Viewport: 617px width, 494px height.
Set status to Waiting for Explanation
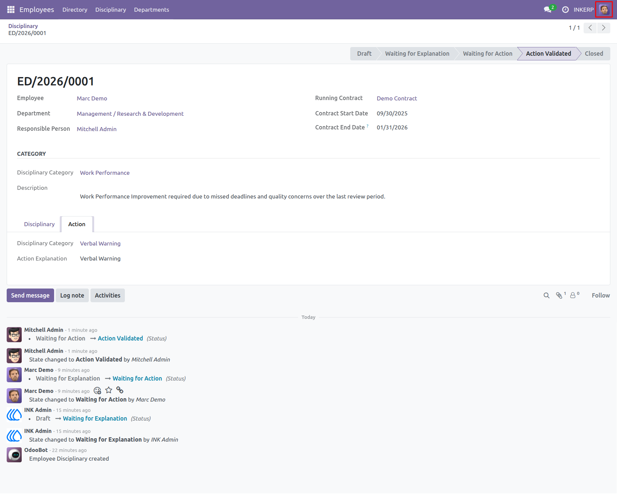click(417, 54)
